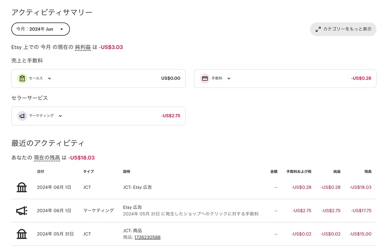Screen dimensions: 390x246
Task: Click the タイプ column header
Action: (88, 171)
